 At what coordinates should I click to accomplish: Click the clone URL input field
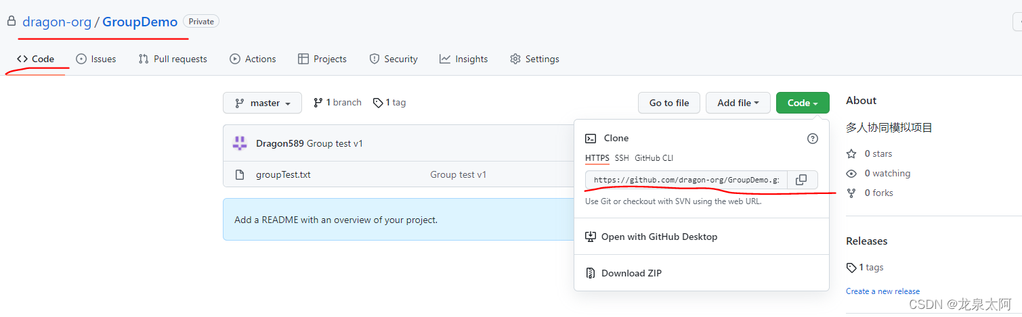686,180
